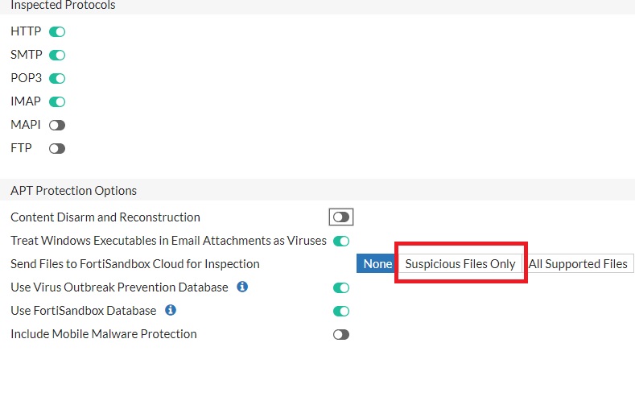Enable MAPI protocol inspection

tap(57, 126)
